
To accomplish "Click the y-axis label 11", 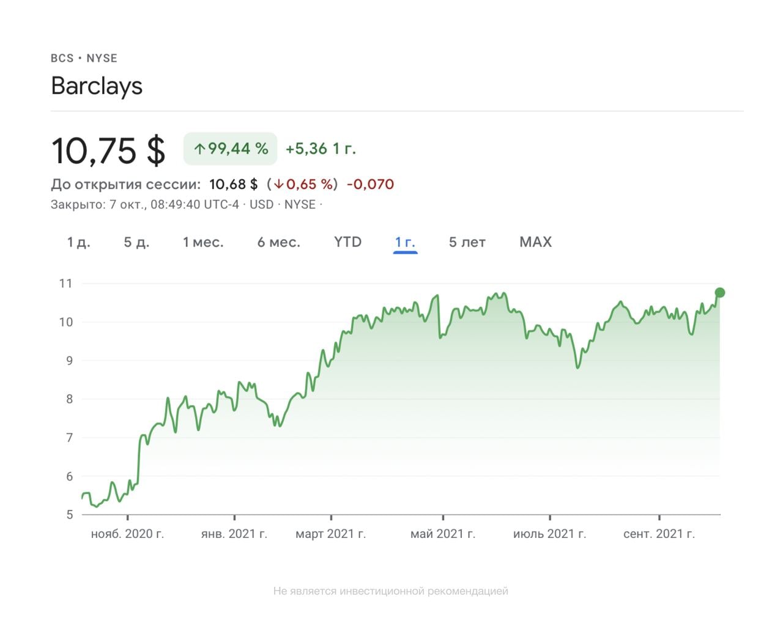I will pos(65,284).
